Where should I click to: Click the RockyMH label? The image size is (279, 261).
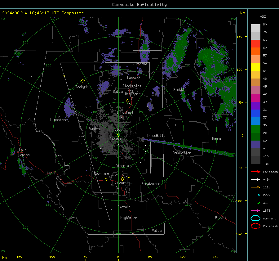[x=82, y=87]
